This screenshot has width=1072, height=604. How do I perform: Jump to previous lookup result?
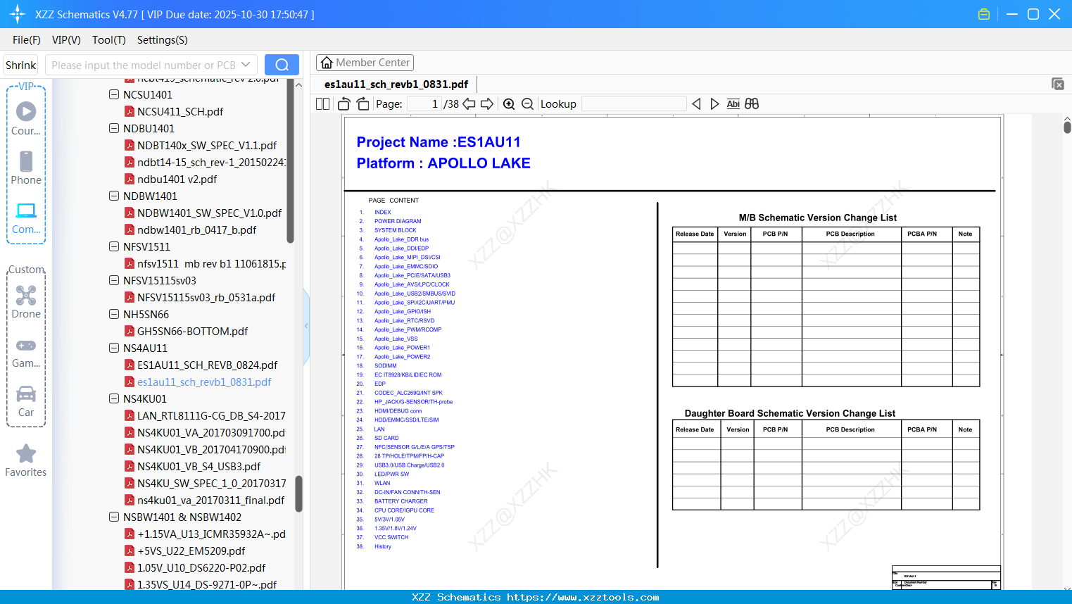tap(696, 104)
